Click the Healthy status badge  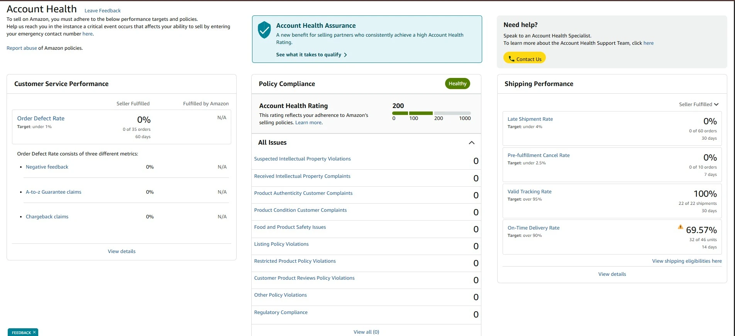457,84
